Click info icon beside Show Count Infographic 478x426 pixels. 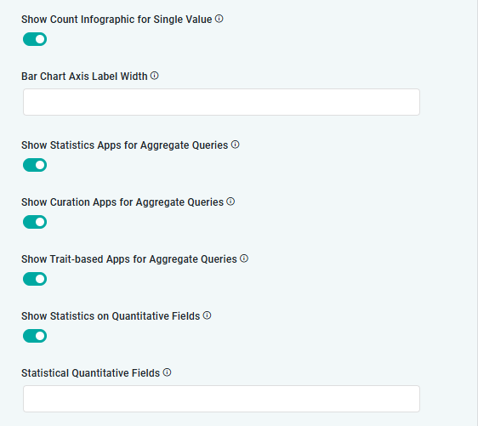(x=219, y=19)
